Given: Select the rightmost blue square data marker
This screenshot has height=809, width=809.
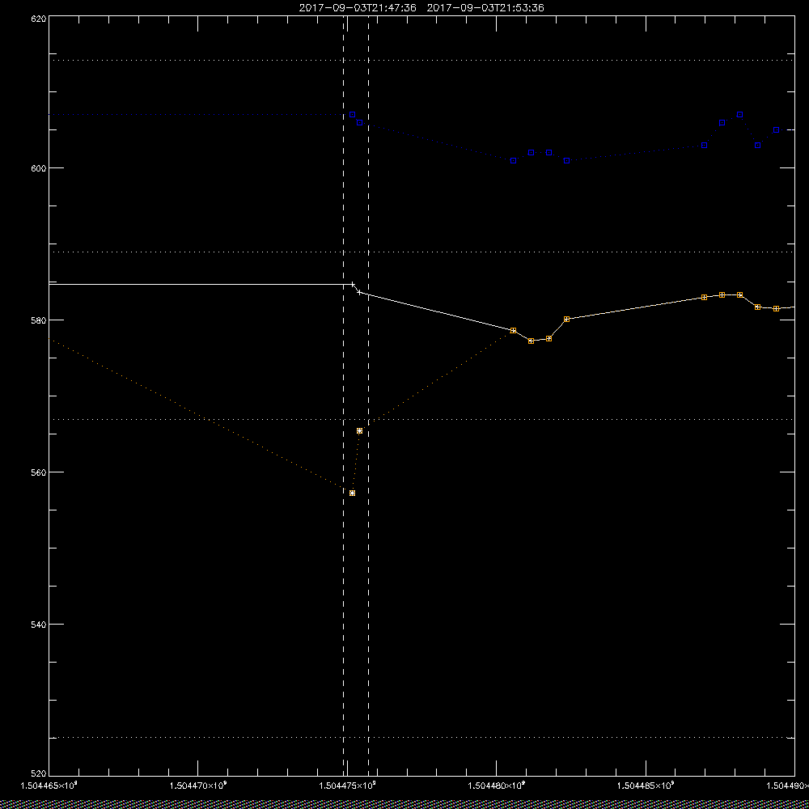Looking at the screenshot, I should pos(776,130).
